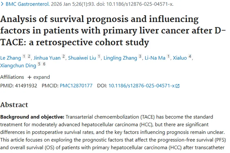The image size is (230, 153).
Task: Click affiliation superscript 5 after Xiangchun Ding
Action: pyautogui.click(x=39, y=64)
